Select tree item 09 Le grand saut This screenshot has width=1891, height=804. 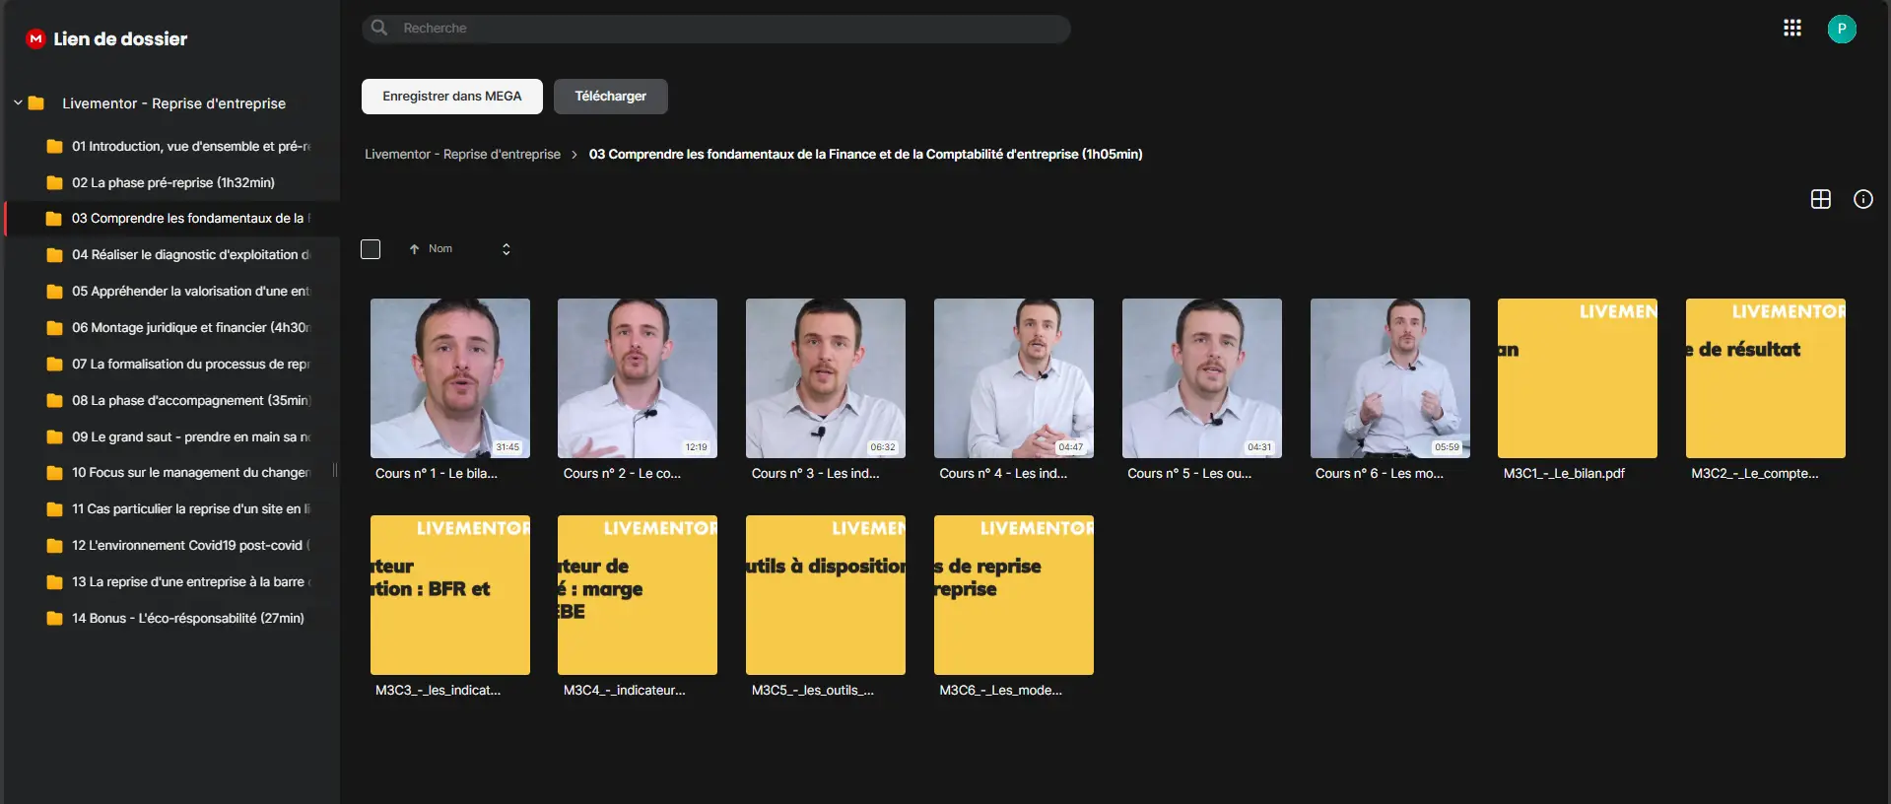(172, 436)
